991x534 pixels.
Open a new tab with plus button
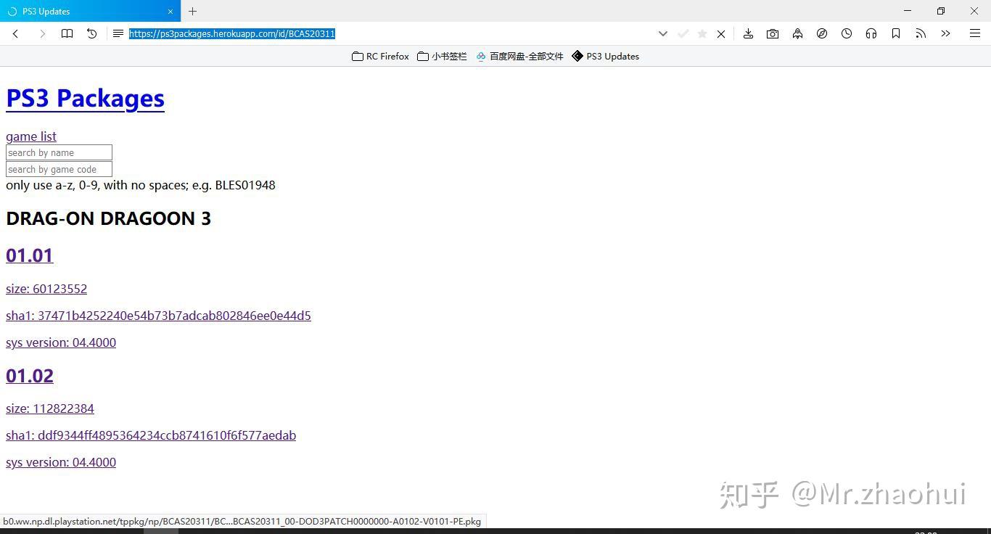193,11
